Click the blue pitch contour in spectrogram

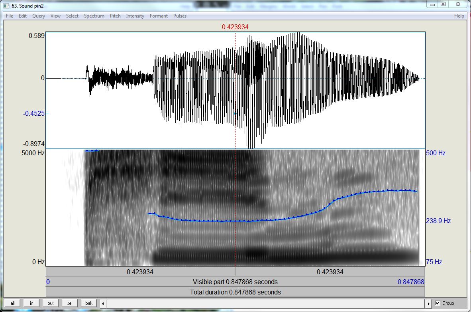283,219
